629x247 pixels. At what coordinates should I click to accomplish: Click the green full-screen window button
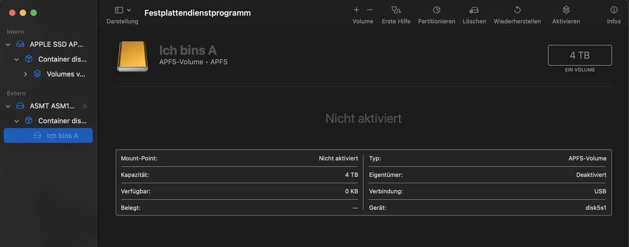tap(34, 13)
